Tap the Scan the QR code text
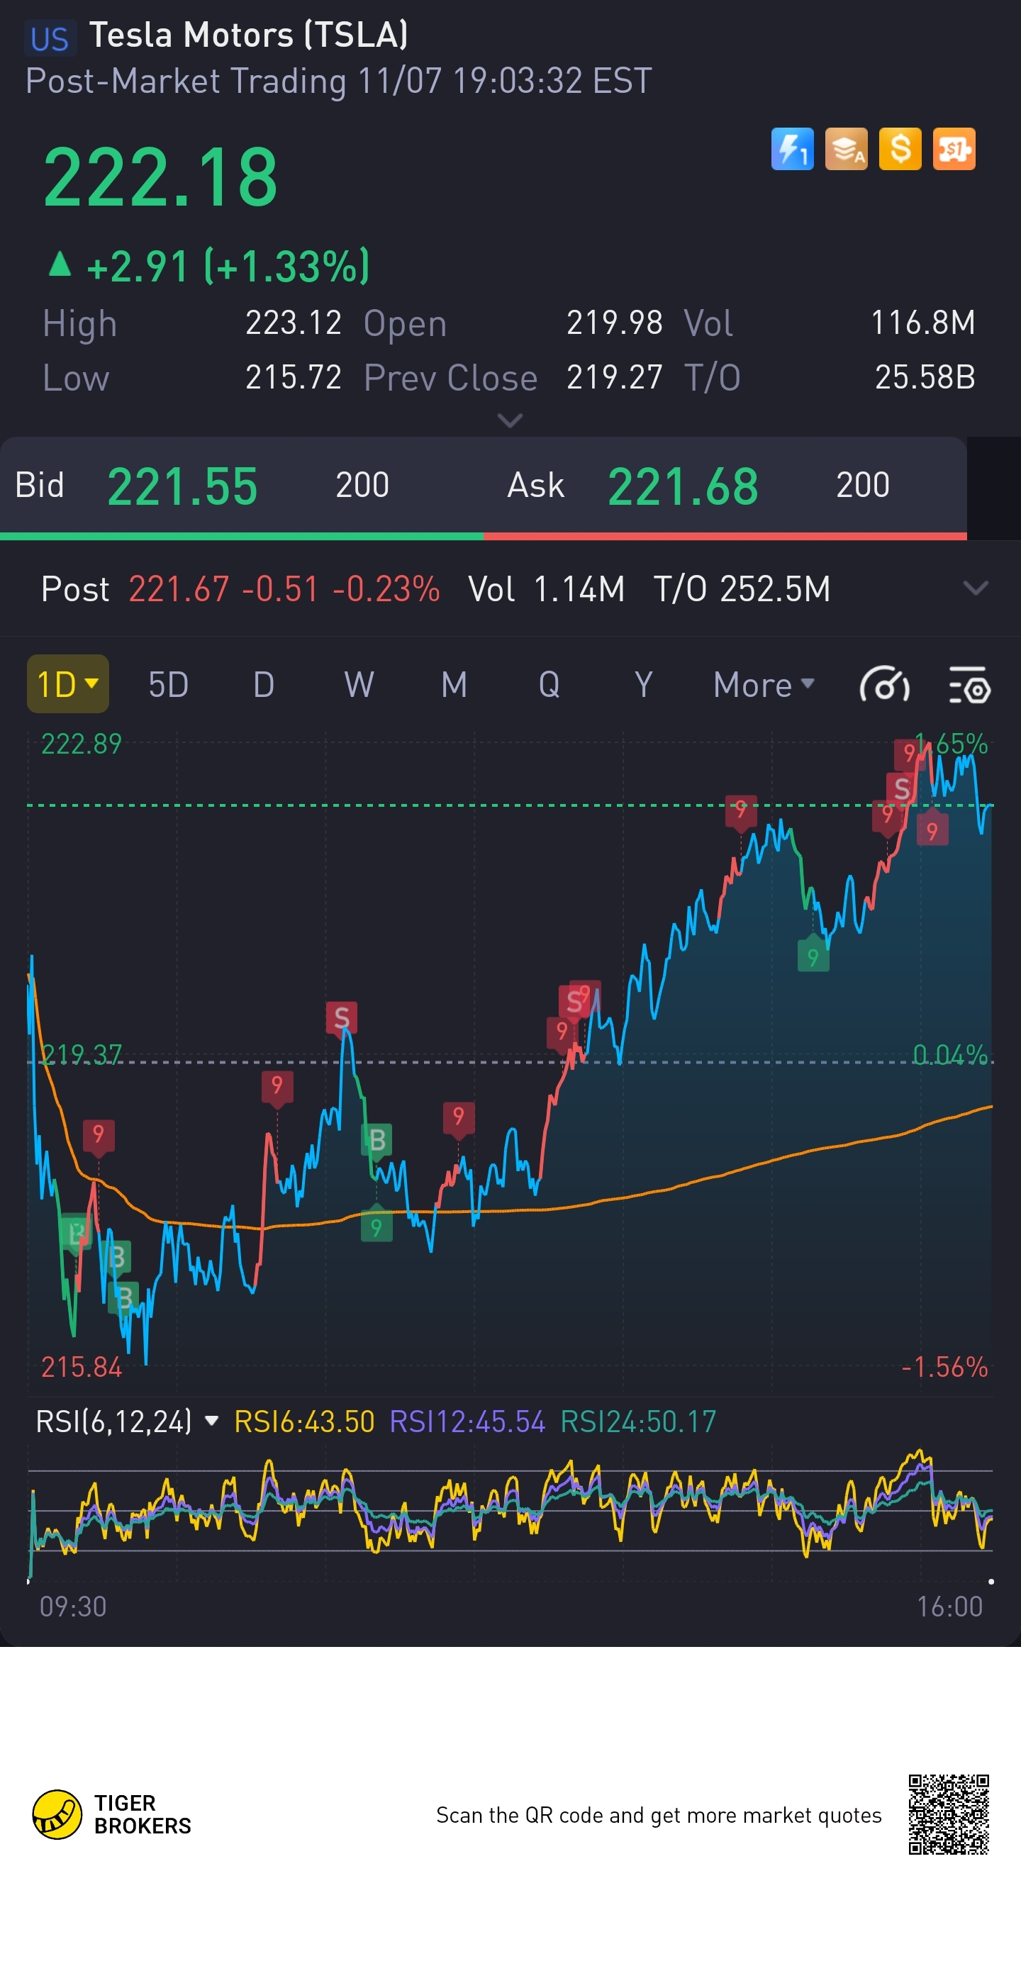 coord(659,1814)
